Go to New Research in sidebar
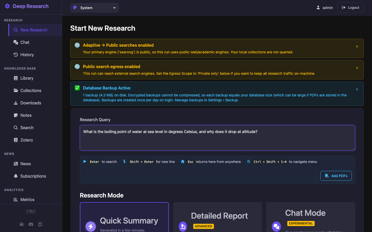Screen dimensions: 372x232 click(35, 30)
